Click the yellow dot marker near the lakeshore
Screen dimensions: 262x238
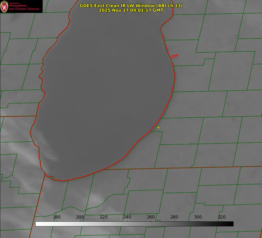pos(158,128)
